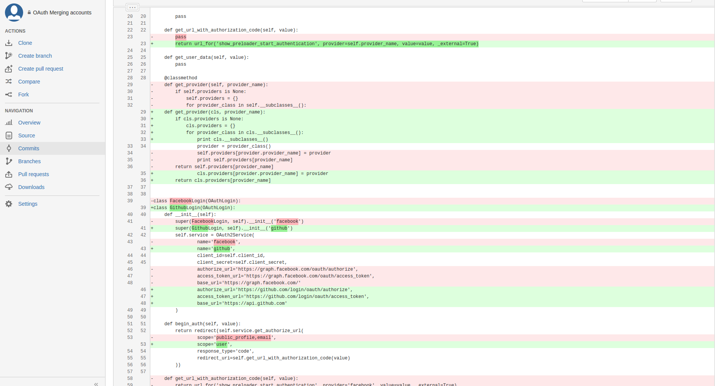Screen dimensions: 717x386
Task: Open the OAuth Merging accounts repository link
Action: [62, 13]
